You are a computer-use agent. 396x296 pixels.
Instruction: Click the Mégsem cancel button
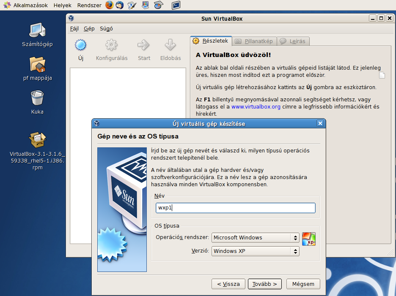coord(303,284)
